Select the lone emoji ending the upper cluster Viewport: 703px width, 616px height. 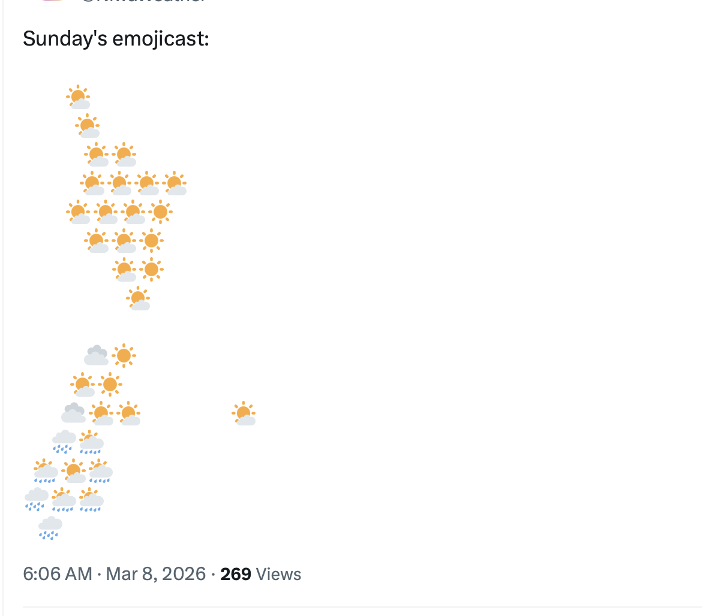(x=139, y=298)
